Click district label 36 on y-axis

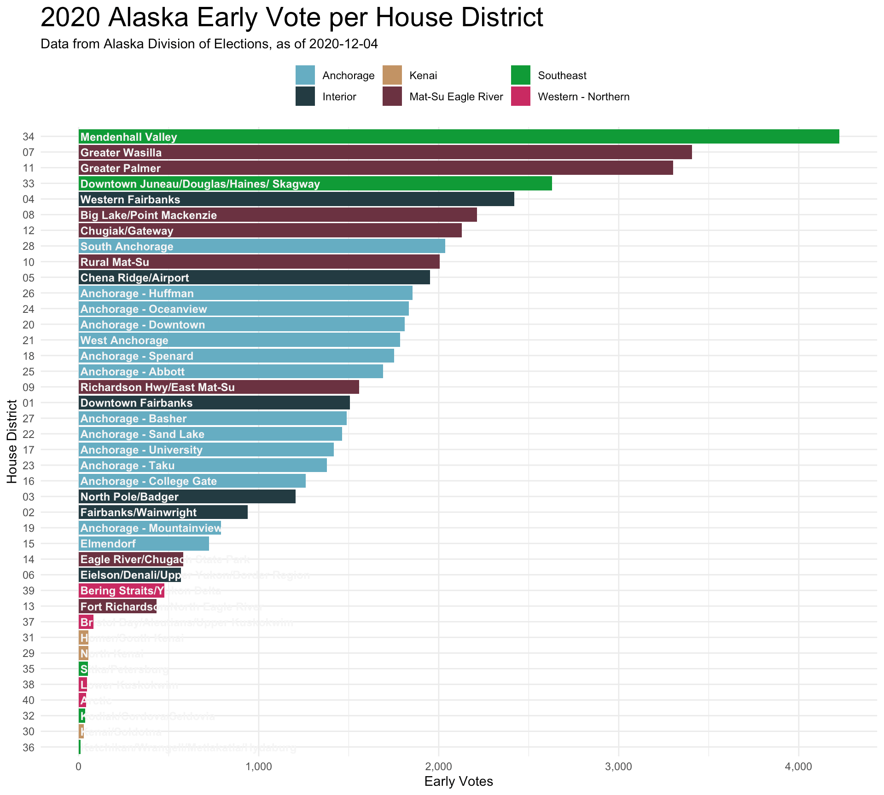click(x=28, y=748)
